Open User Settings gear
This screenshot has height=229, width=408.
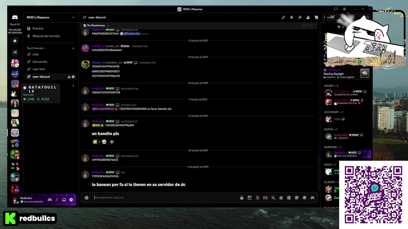(x=71, y=200)
